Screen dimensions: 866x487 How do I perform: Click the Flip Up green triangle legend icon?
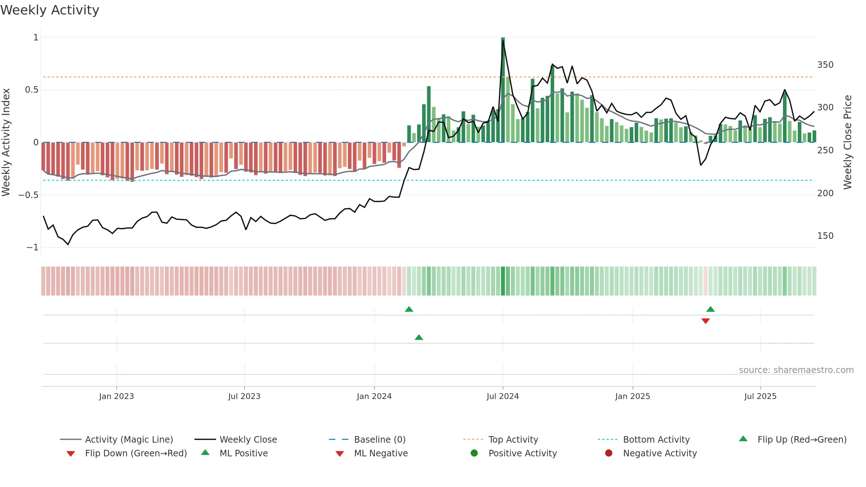click(x=743, y=439)
